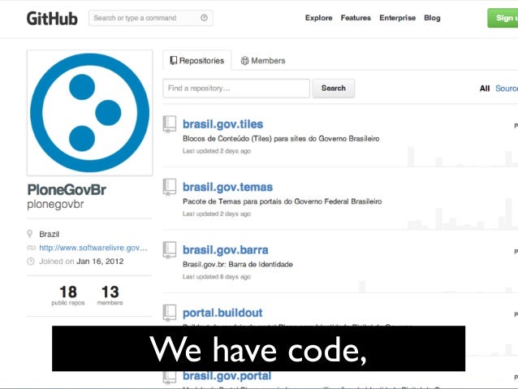
Task: Click the Barra de Identidade description text
Action: [x=238, y=264]
